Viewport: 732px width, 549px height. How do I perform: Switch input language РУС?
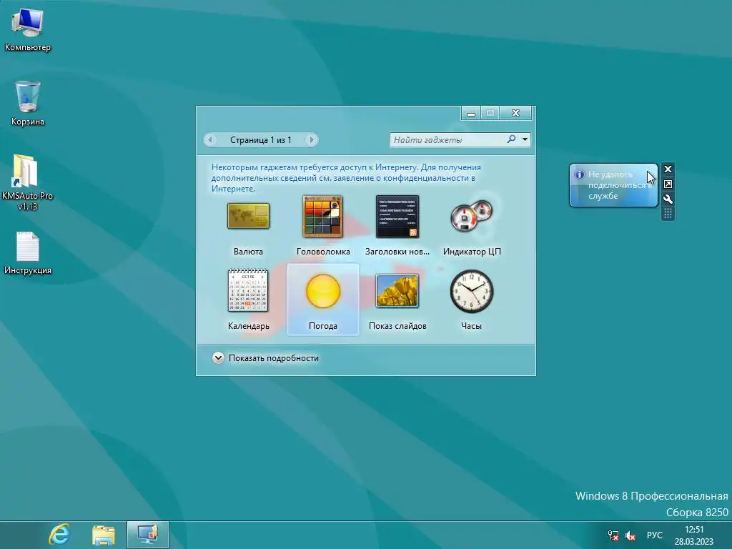coord(655,535)
